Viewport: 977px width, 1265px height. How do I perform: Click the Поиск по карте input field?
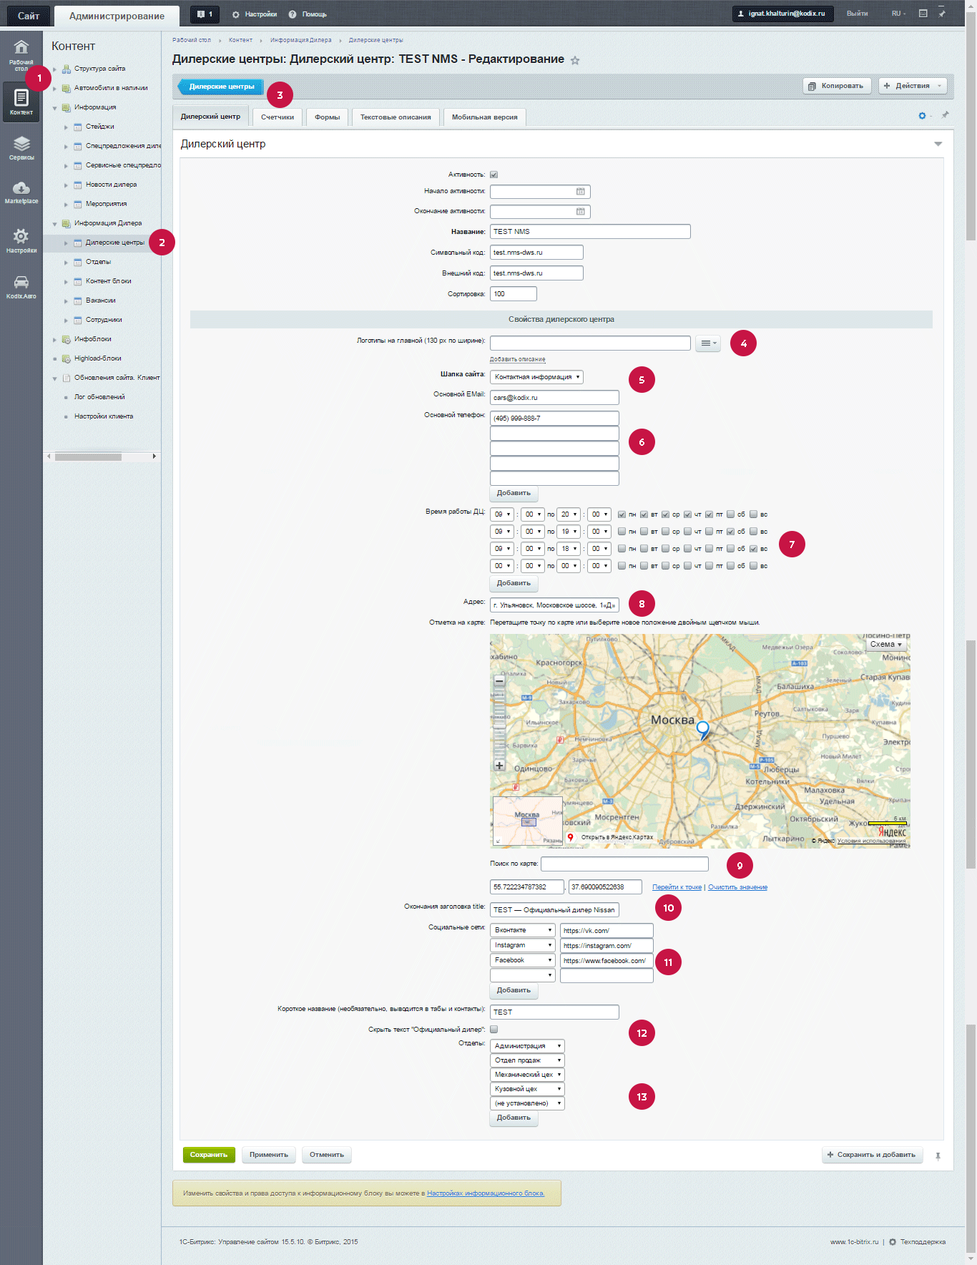coord(624,864)
